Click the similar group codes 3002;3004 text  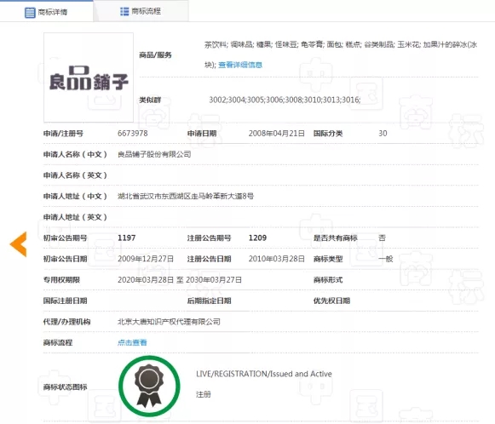285,100
